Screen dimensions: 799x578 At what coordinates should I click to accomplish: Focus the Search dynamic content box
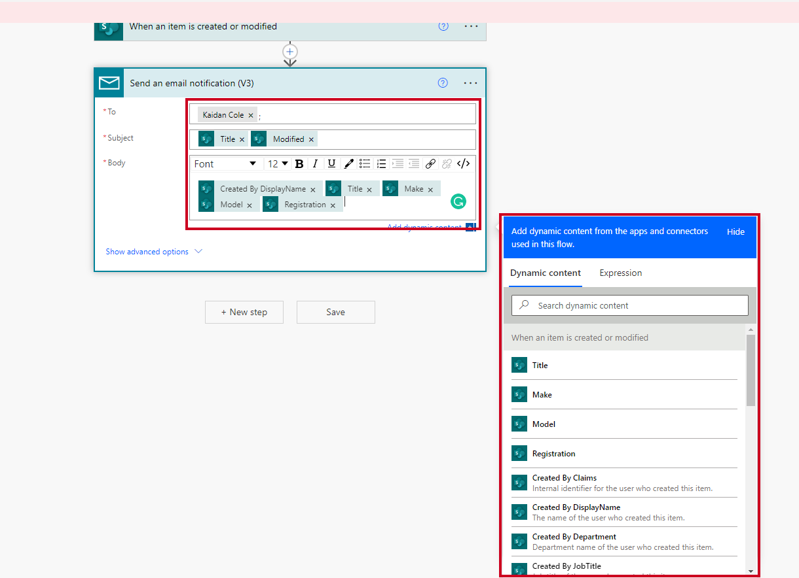tap(630, 305)
